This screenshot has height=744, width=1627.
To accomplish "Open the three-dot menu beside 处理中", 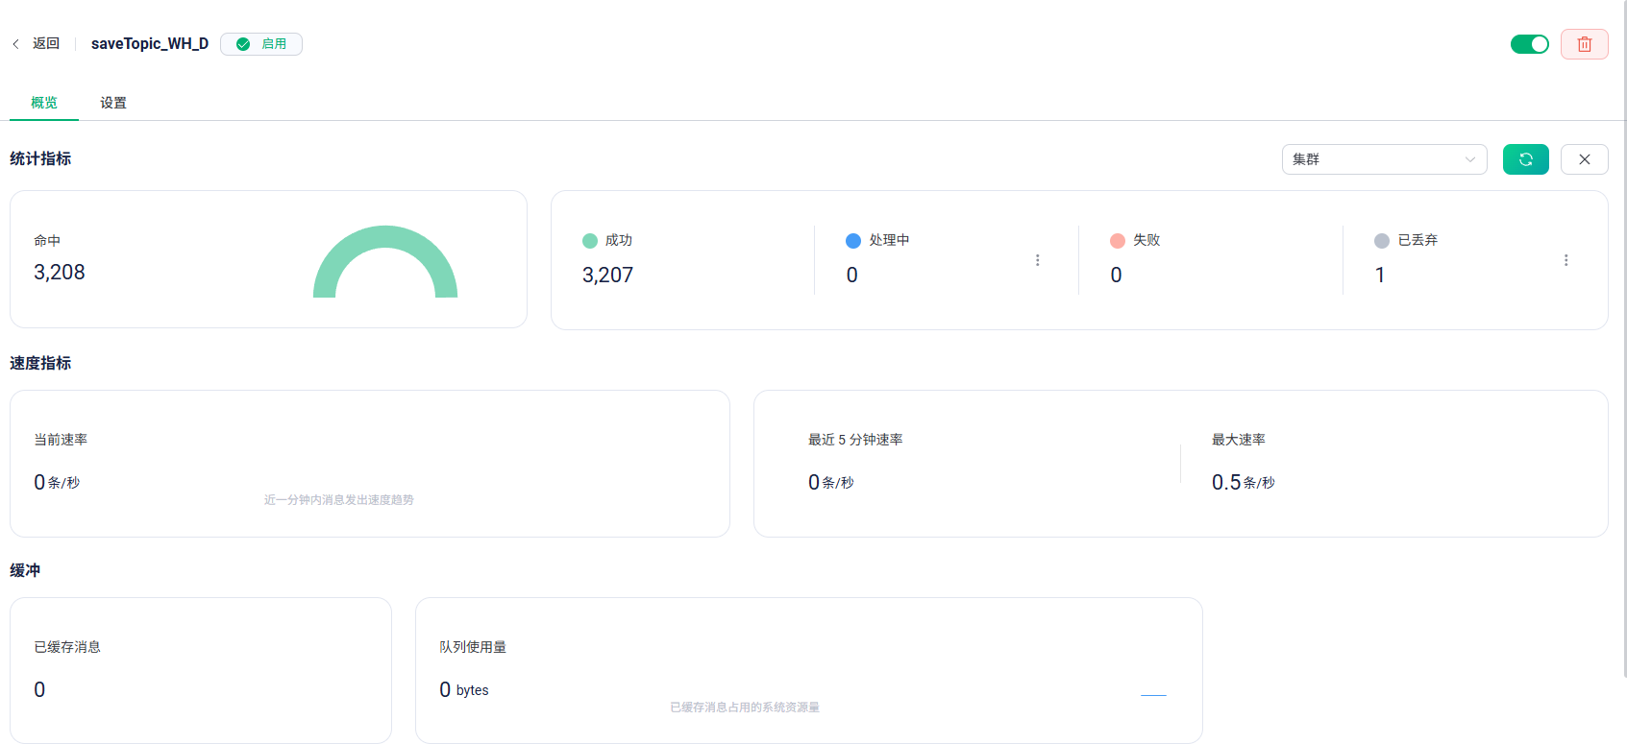I will [x=1037, y=260].
